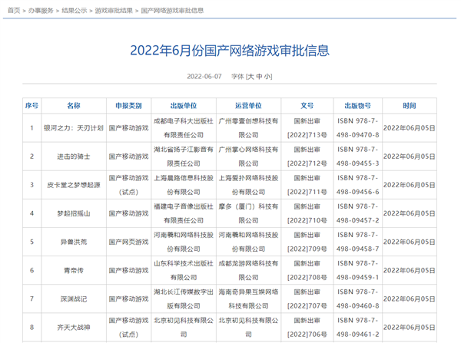Go to 结果公示 in breadcrumb

[x=75, y=11]
